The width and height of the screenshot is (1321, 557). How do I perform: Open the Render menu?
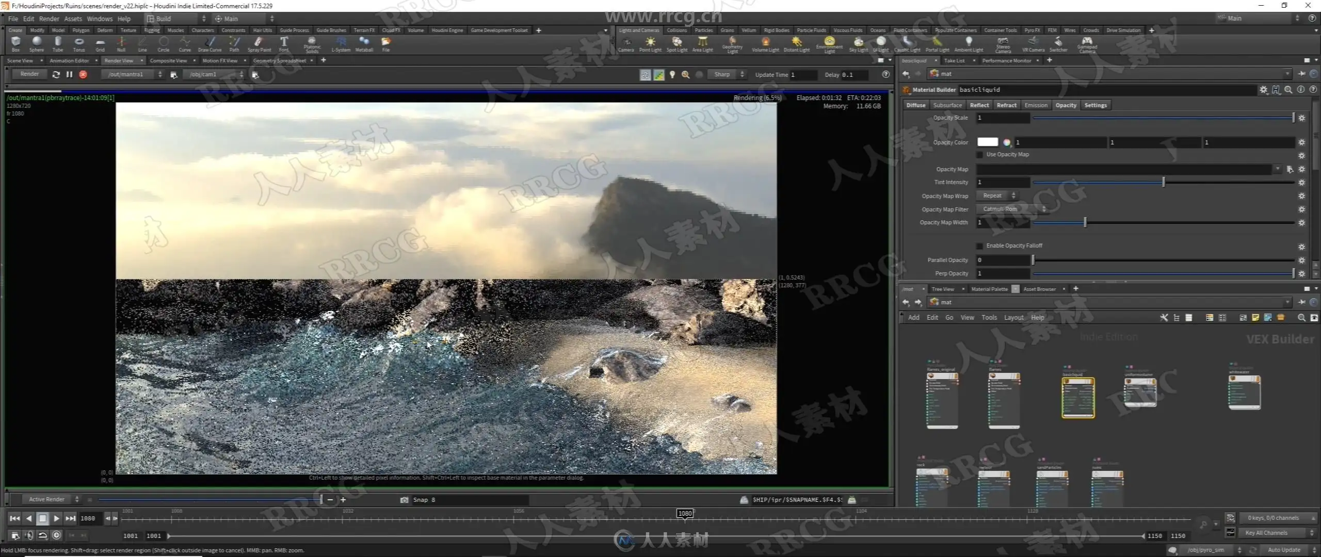point(49,19)
